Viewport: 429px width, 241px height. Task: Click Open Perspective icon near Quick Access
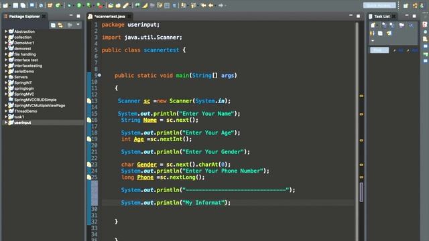(x=406, y=5)
